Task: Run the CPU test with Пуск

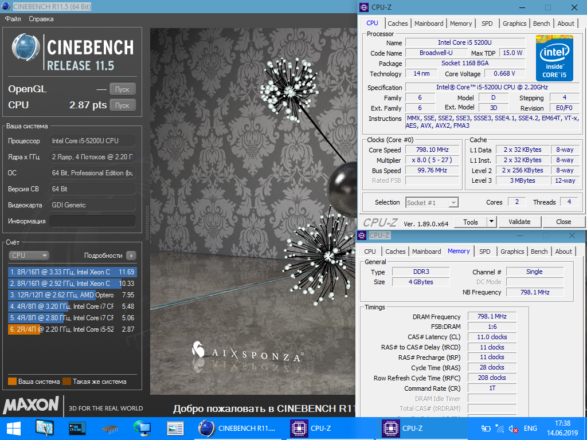Action: [123, 105]
